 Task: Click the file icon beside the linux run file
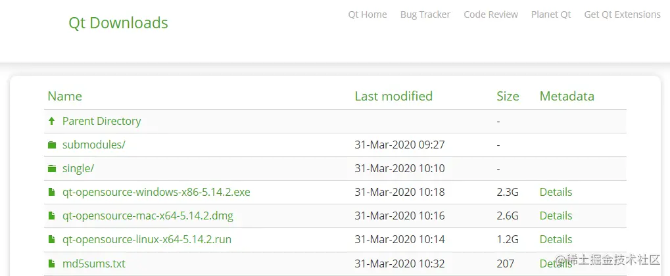pos(51,240)
